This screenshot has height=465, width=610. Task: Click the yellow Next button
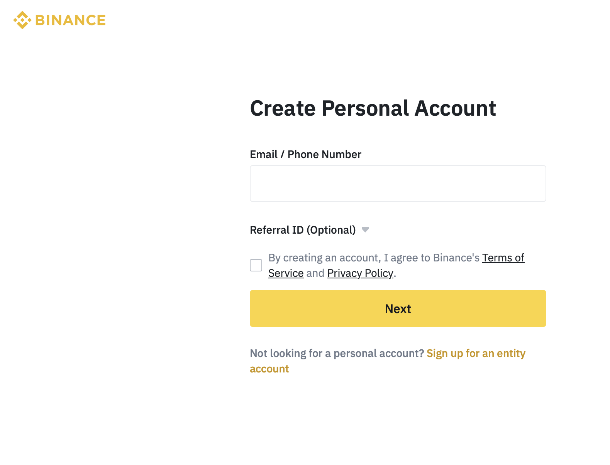pos(398,308)
